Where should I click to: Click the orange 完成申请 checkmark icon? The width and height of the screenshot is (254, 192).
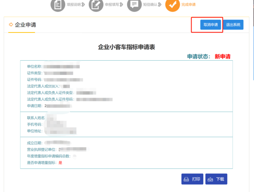[172, 5]
